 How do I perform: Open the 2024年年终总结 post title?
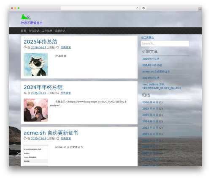[x=43, y=87]
